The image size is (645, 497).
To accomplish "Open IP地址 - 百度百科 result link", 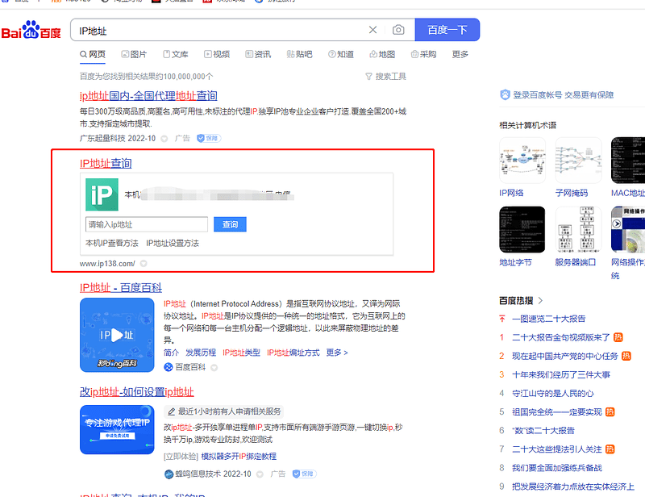I will click(x=121, y=288).
